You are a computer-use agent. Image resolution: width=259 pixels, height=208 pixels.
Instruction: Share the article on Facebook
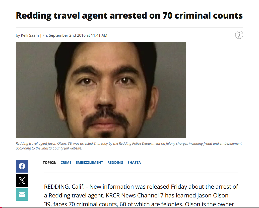[x=22, y=166]
